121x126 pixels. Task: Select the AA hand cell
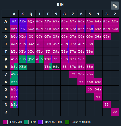coord(14,21)
